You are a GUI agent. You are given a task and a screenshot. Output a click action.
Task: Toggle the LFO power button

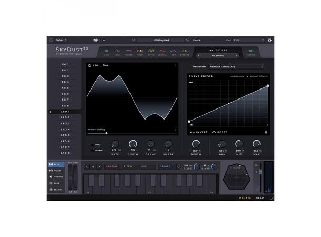click(x=89, y=65)
